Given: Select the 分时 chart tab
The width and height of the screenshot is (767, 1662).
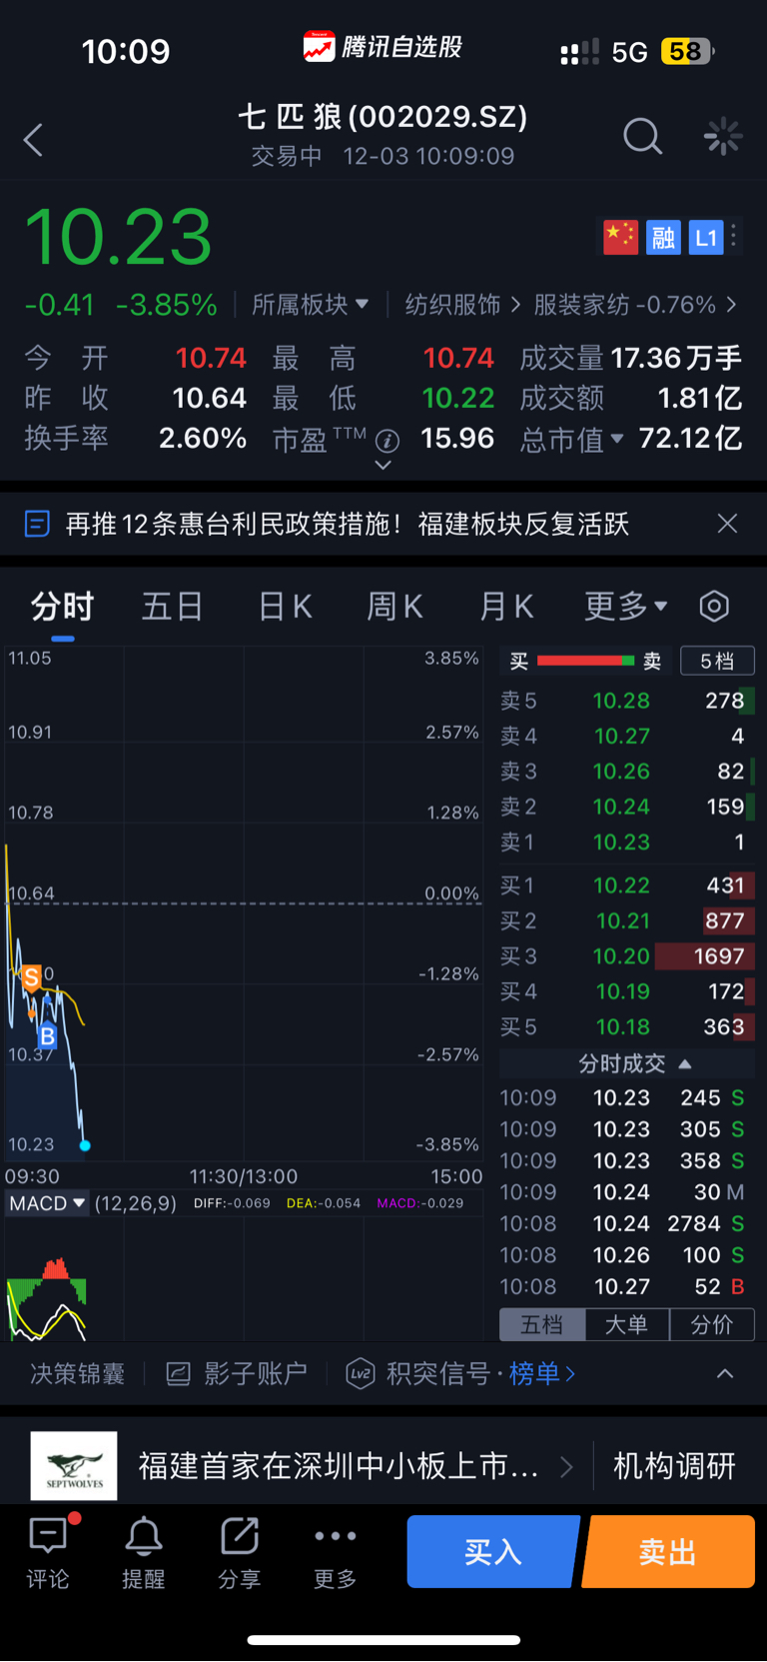Looking at the screenshot, I should [62, 606].
